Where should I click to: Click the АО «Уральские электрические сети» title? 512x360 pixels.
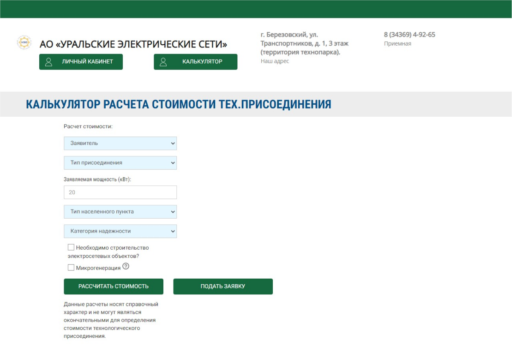[133, 44]
